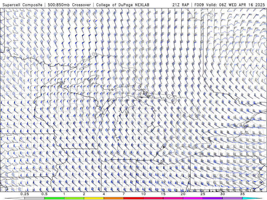Click the 'Supercell Composite' title text
Screen dimensions: 267x200
pyautogui.click(x=22, y=5)
